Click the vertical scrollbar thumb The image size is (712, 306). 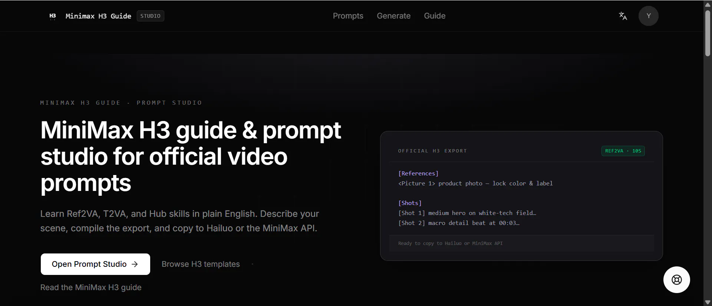coord(708,33)
